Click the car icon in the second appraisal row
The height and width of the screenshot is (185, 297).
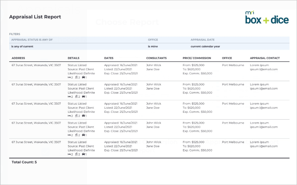[83, 96]
